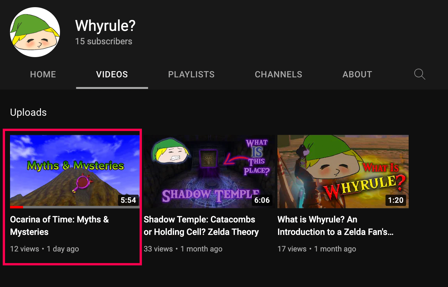Screen dimensions: 448x287
Task: Click '12 views • 1 day ago' text
Action: click(x=44, y=249)
